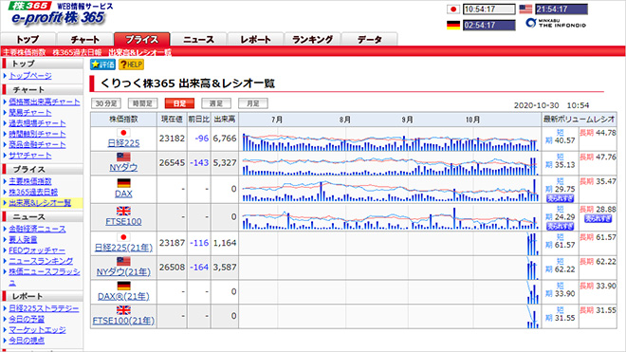Click the Japan flag above 日経225(21年)

[123, 237]
